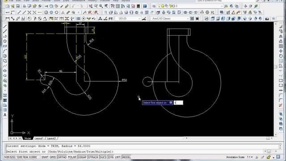
Task: Select the Rectangle tool in Draw toolbar
Action: coord(5,46)
